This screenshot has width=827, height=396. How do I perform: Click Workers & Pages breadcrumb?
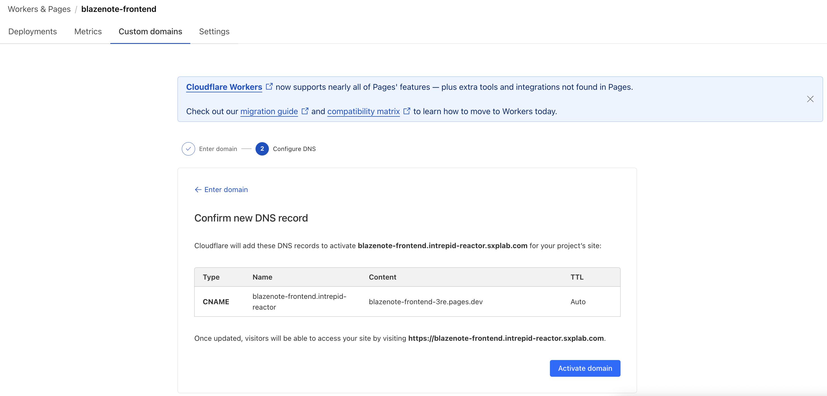[x=39, y=9]
